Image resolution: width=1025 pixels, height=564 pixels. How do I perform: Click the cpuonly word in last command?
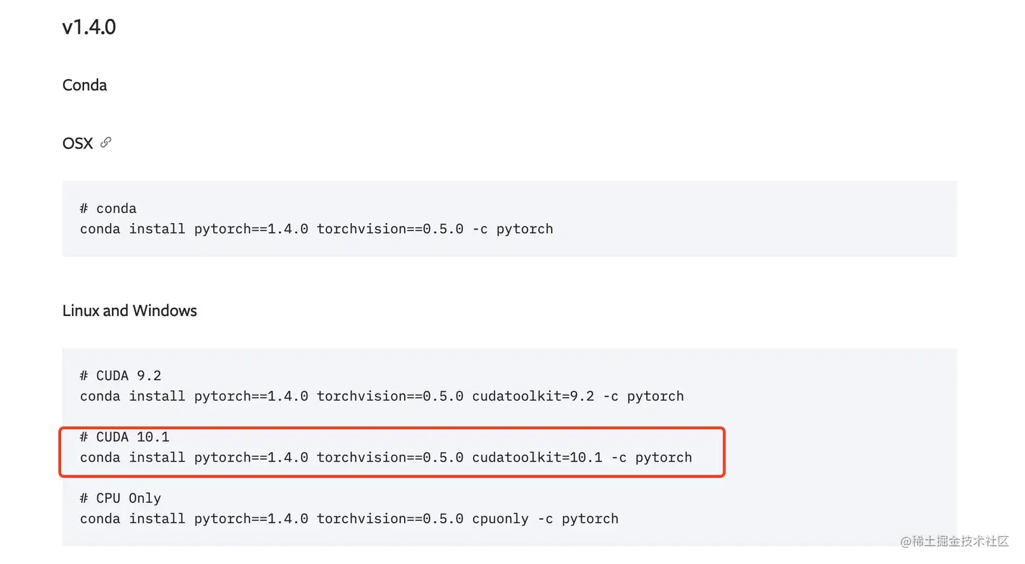(500, 519)
